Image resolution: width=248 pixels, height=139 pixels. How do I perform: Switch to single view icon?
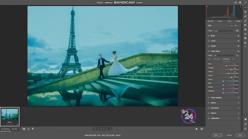point(196,129)
